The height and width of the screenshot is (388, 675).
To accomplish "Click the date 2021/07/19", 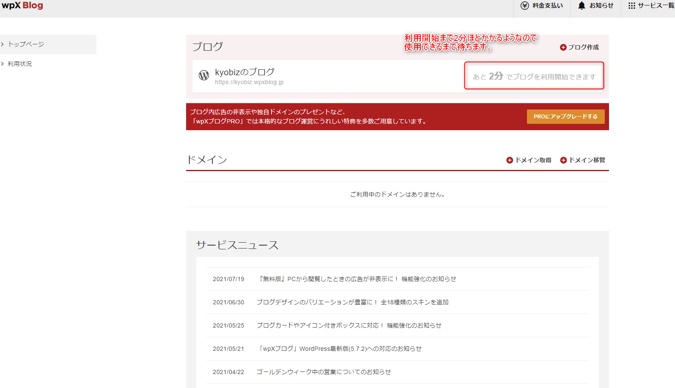I will (228, 279).
